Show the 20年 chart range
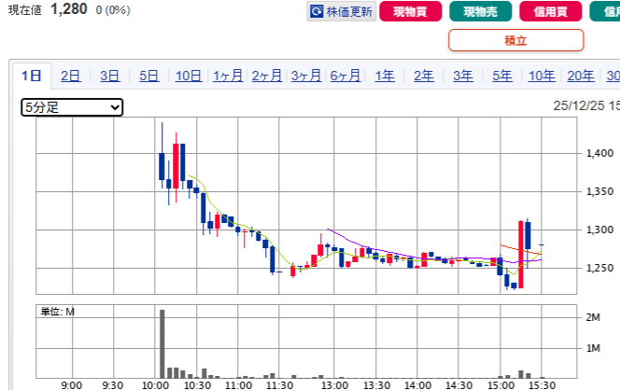The image size is (620, 390). click(x=581, y=77)
